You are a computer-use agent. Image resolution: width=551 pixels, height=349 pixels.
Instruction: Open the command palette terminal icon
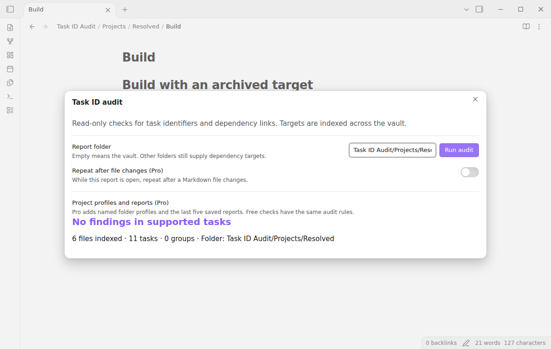point(10,96)
